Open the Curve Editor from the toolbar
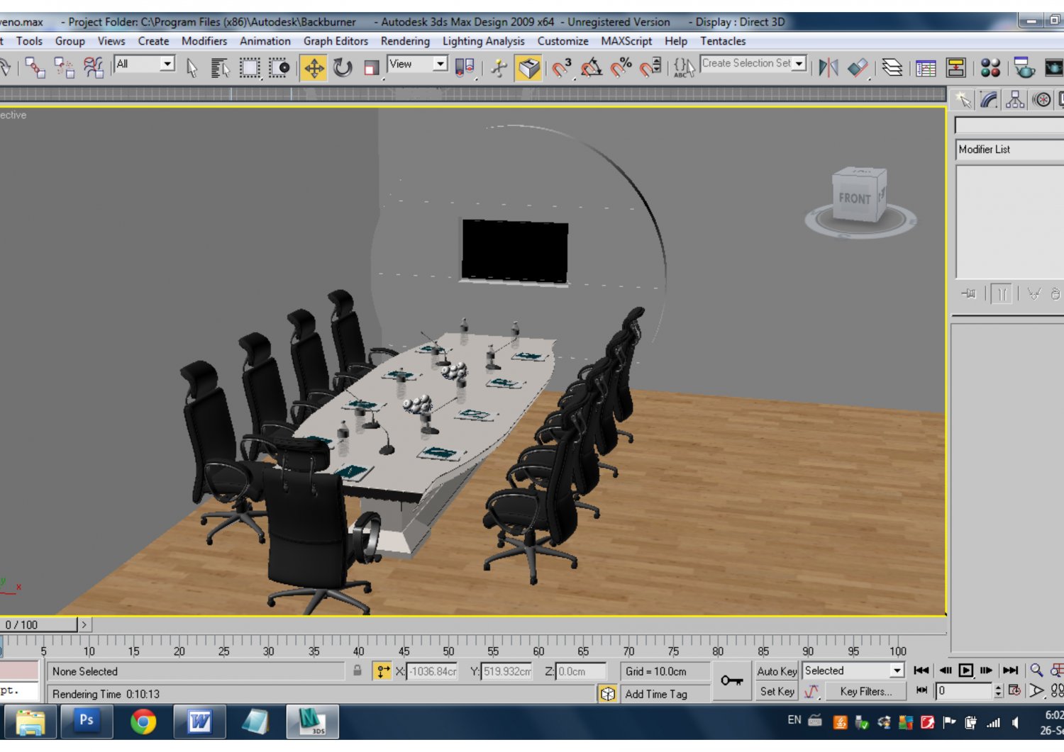This screenshot has height=752, width=1064. [x=926, y=67]
